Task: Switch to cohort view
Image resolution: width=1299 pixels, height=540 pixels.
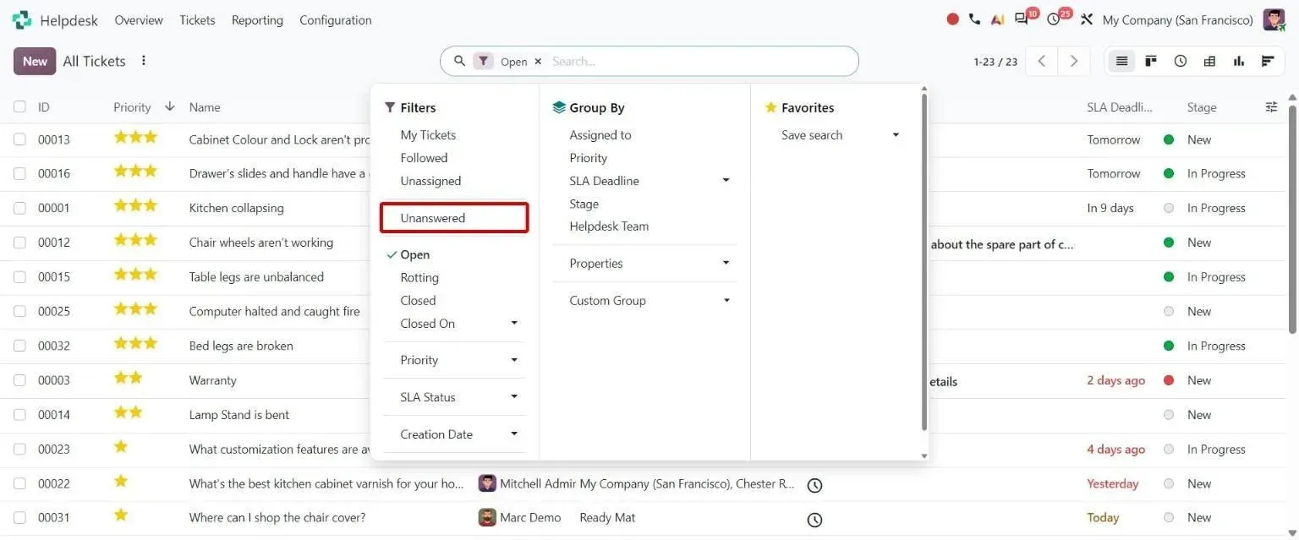Action: [1268, 61]
